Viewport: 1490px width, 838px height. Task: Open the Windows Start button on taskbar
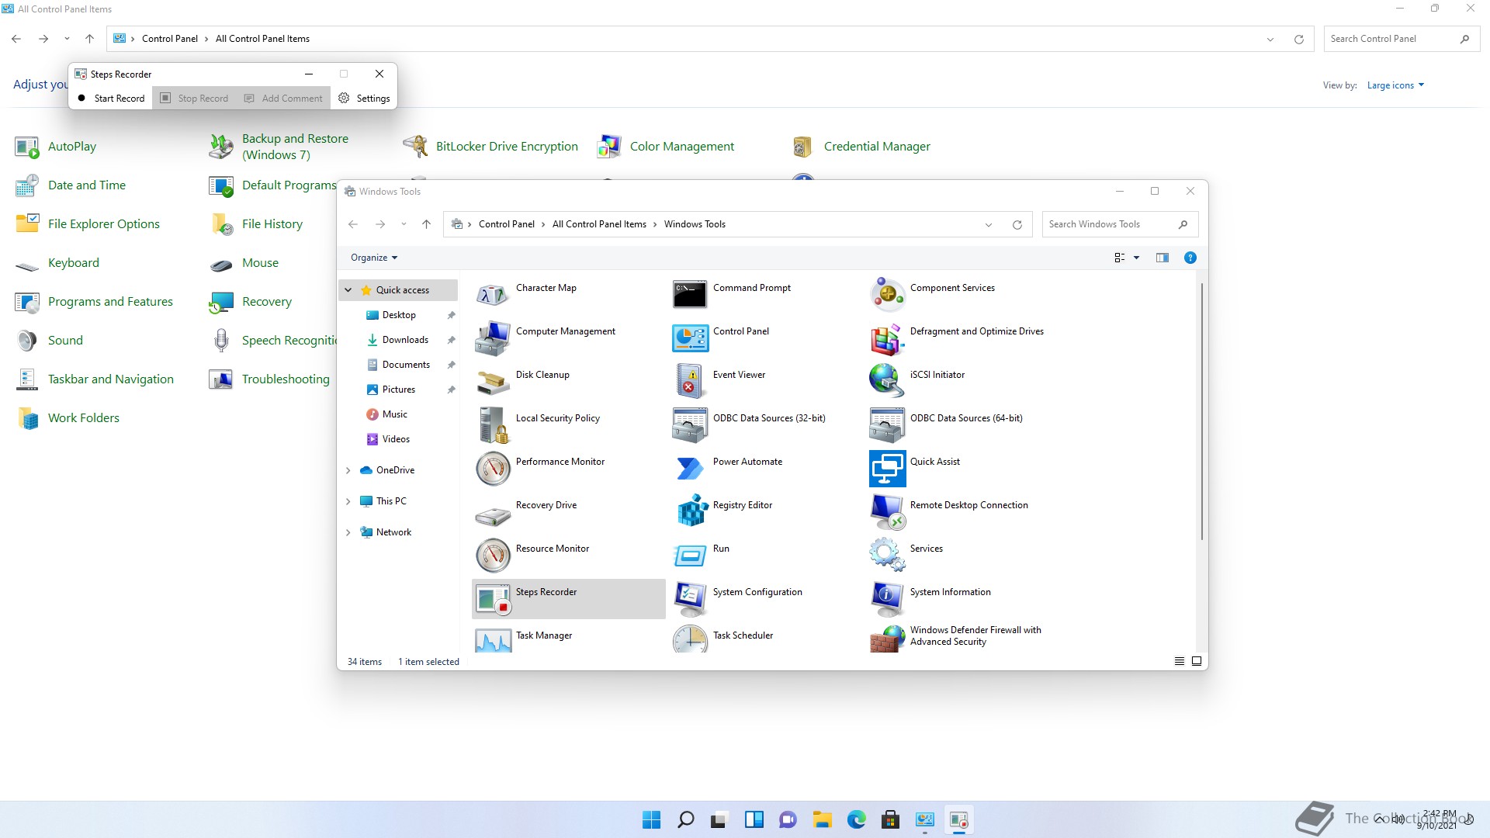tap(651, 819)
